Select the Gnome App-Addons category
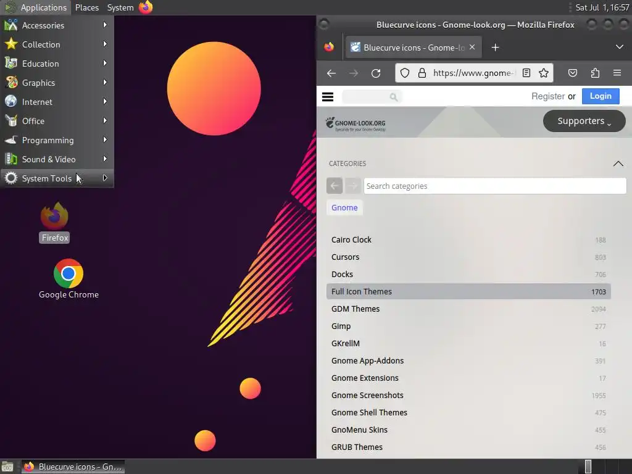632x474 pixels. (468, 360)
